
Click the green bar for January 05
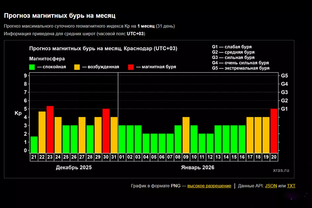154,143
